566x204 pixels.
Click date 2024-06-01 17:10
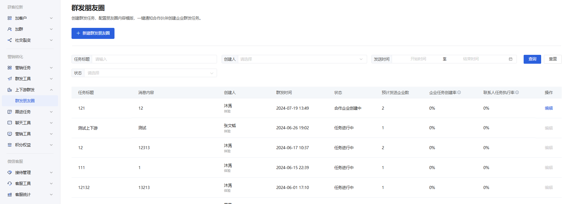click(x=293, y=187)
